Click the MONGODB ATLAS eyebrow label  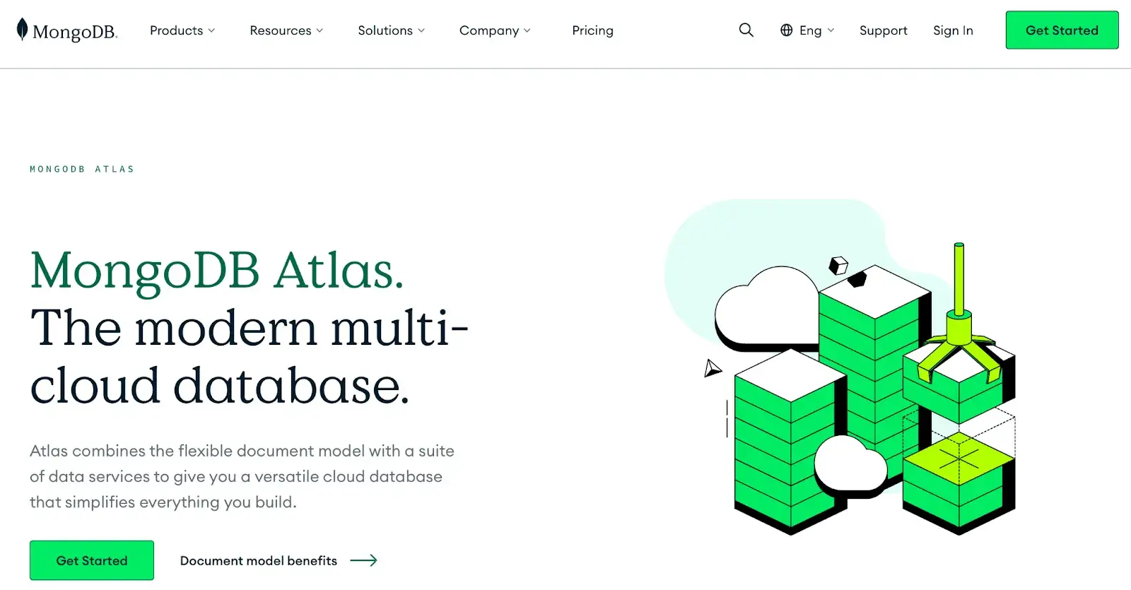coord(82,169)
